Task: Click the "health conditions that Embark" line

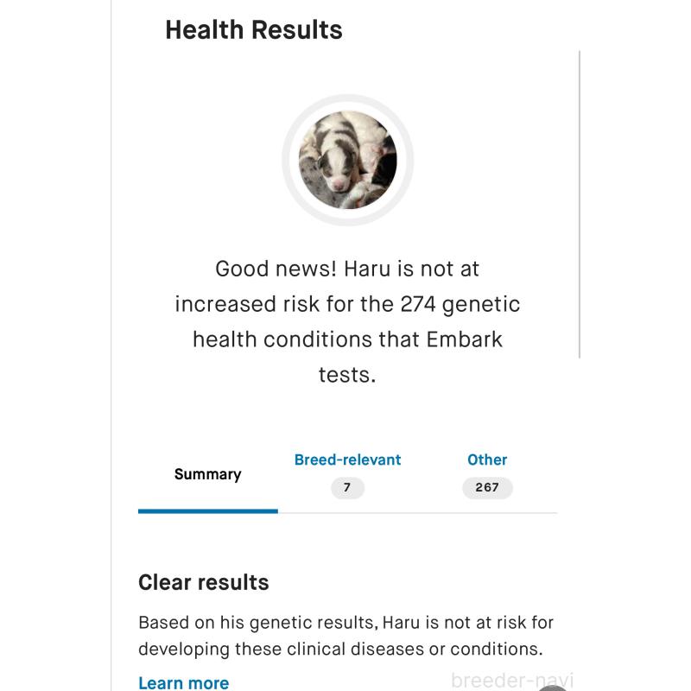Action: (347, 339)
